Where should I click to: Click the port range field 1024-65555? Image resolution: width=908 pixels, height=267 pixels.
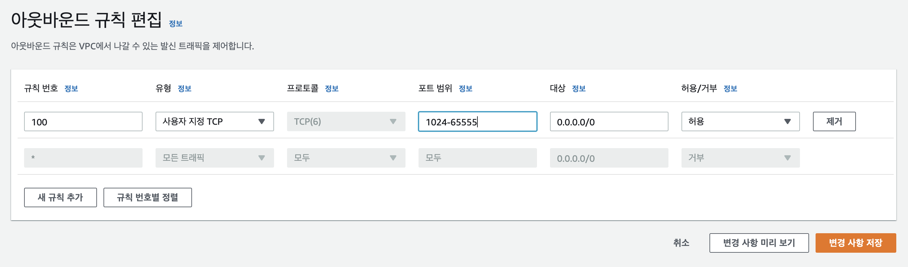point(478,122)
